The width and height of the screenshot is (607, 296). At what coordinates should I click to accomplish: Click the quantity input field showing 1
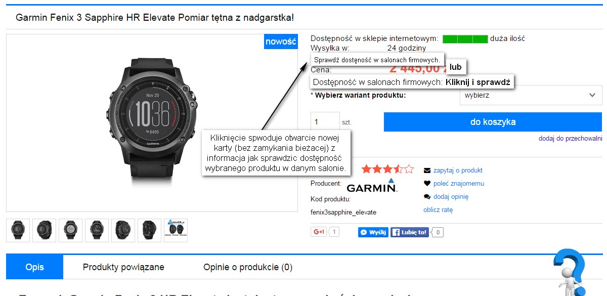(x=325, y=122)
